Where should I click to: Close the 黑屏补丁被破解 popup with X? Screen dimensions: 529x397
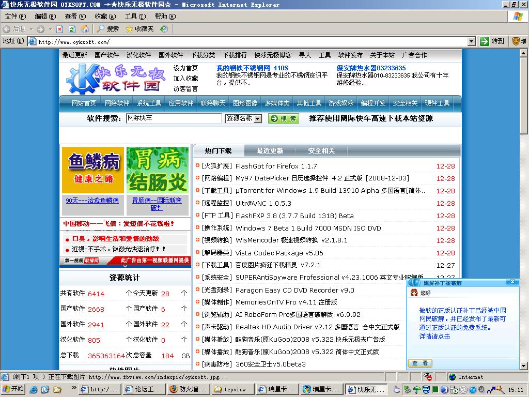(x=512, y=282)
